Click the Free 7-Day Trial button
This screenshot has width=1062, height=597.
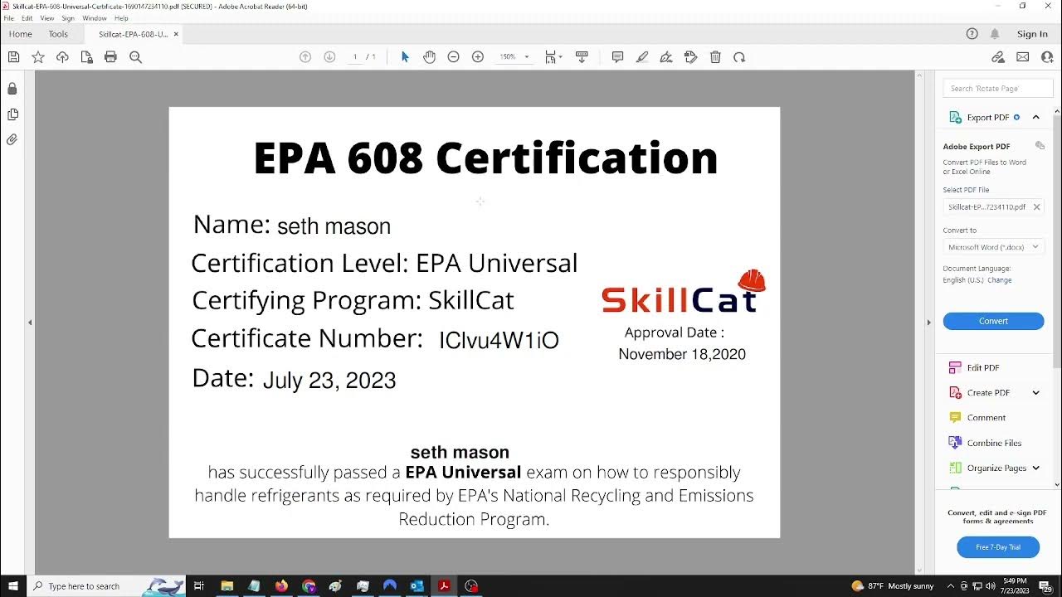tap(998, 547)
